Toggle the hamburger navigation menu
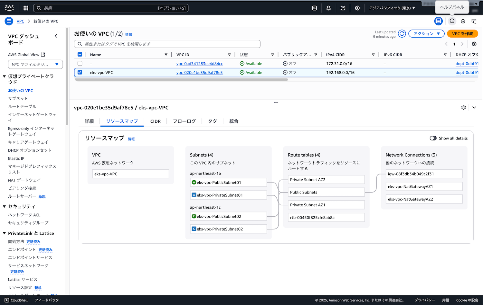This screenshot has width=483, height=305. pos(9,21)
